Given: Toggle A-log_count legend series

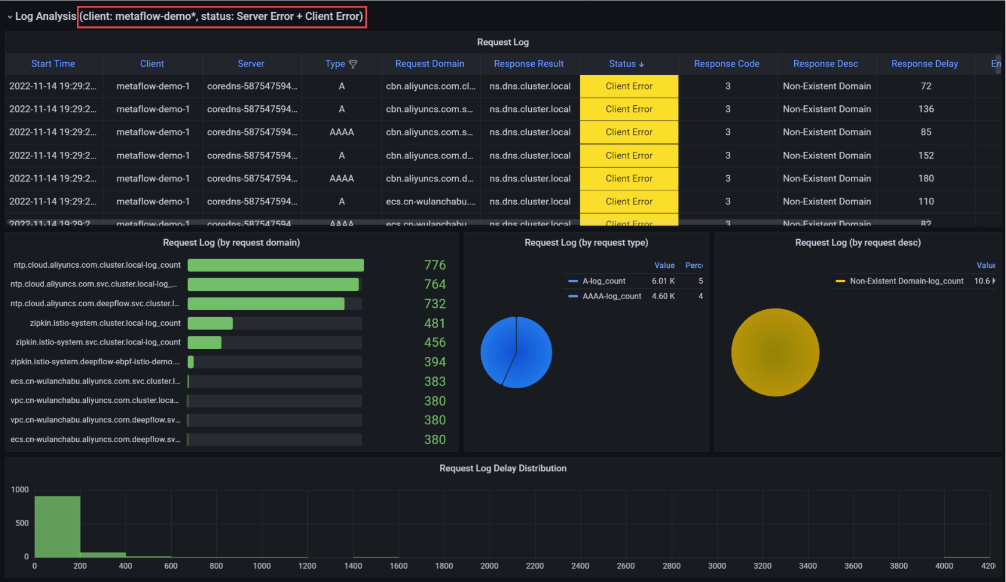Looking at the screenshot, I should [604, 281].
